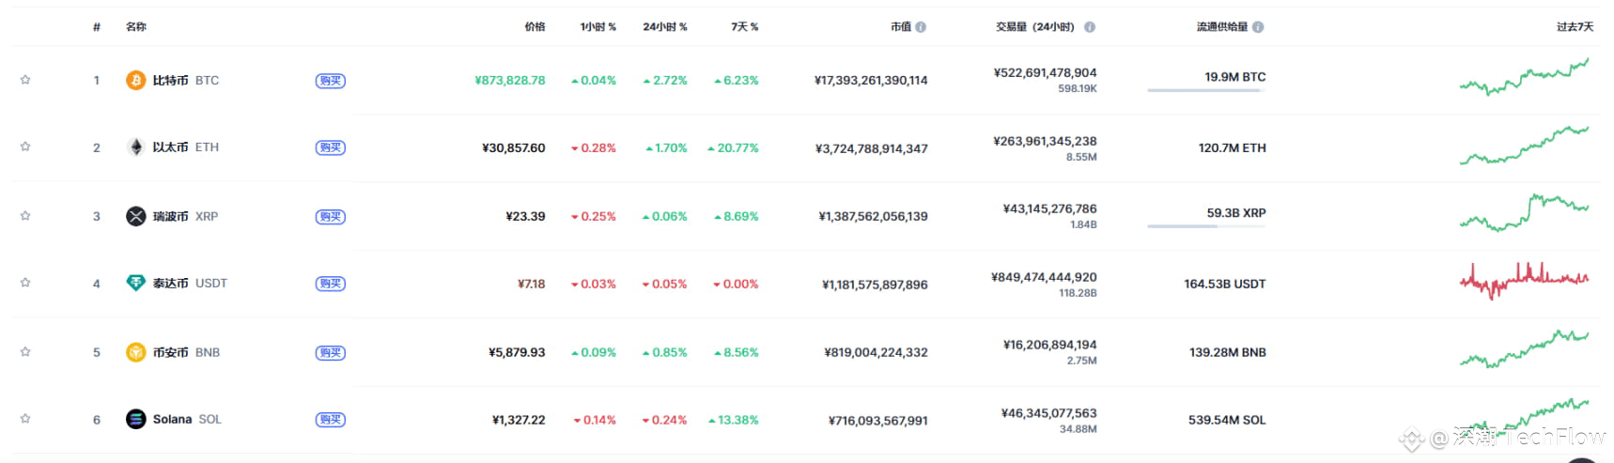
Task: Buy BNB via 购买 button
Action: [x=331, y=353]
